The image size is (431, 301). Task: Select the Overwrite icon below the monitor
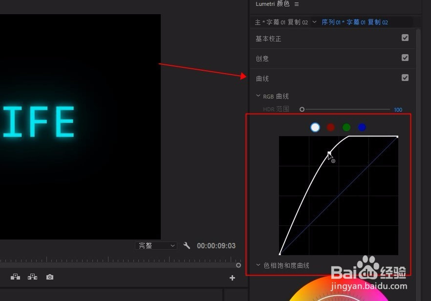click(x=32, y=277)
